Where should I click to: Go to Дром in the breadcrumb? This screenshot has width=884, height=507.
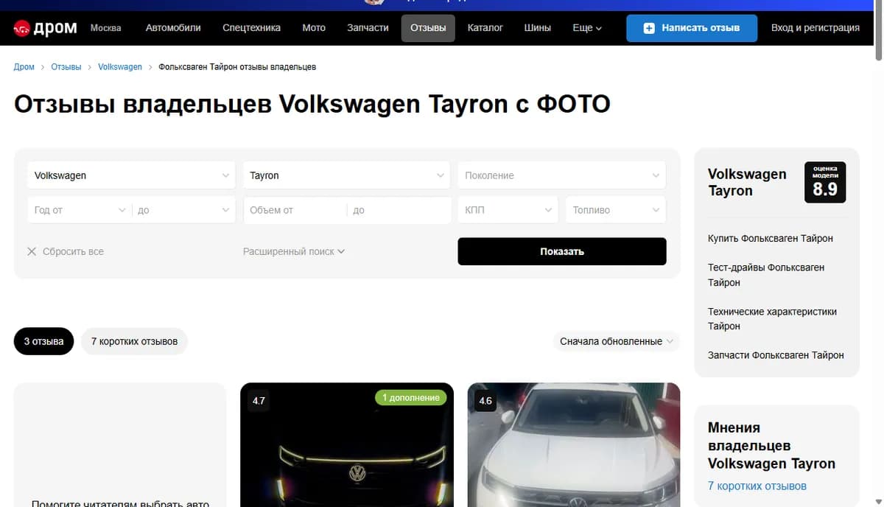coord(24,67)
